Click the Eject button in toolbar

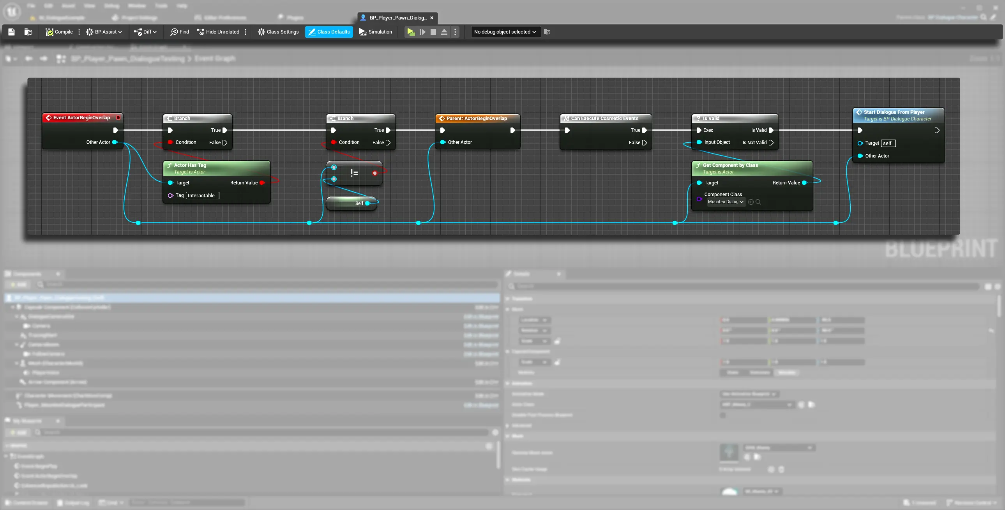[444, 32]
